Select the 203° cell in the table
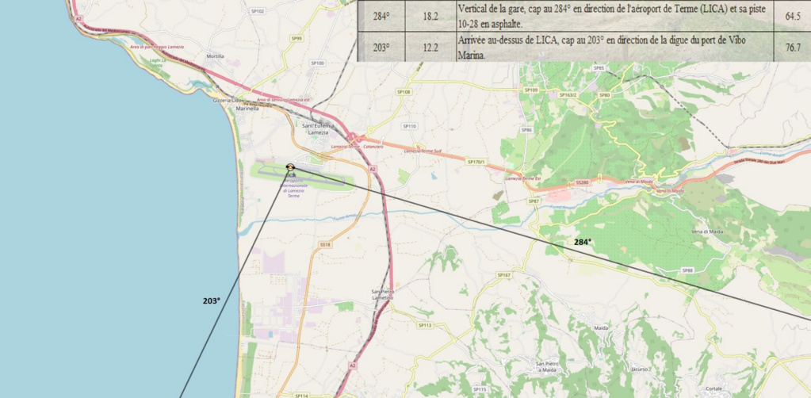Screen dimensions: 811x398 coord(381,47)
